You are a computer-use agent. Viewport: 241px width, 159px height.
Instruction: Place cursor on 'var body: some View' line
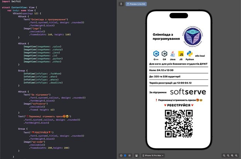pos(22,10)
